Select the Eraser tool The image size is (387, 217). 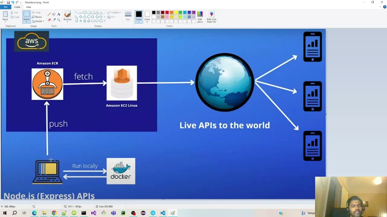[49, 20]
